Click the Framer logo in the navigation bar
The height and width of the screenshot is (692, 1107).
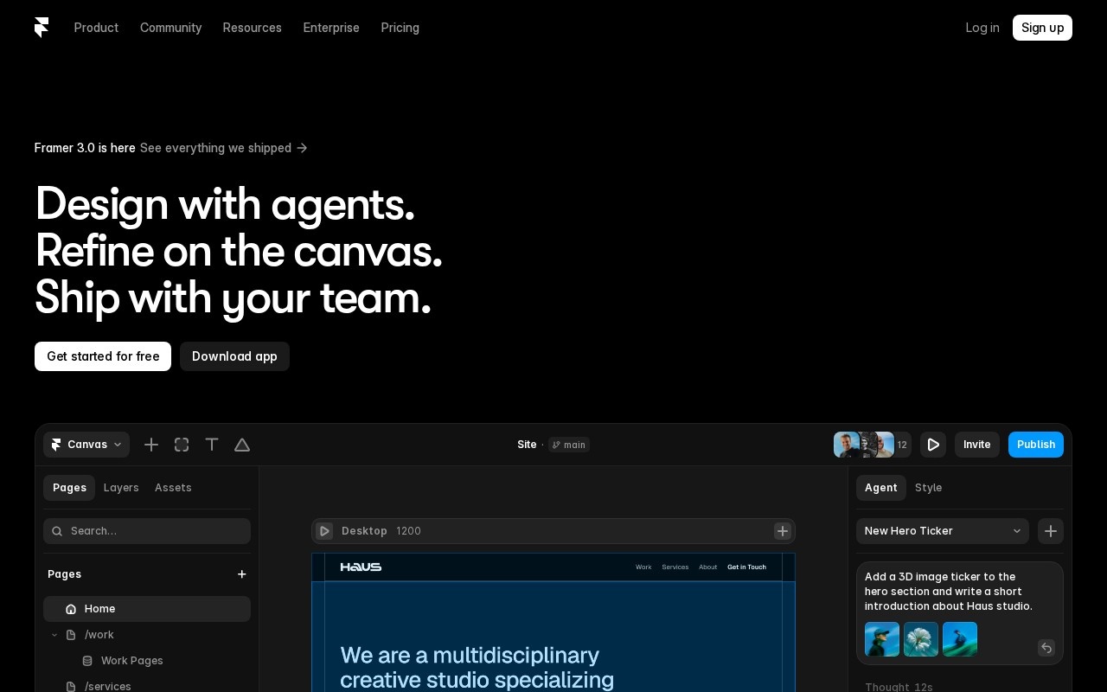42,28
